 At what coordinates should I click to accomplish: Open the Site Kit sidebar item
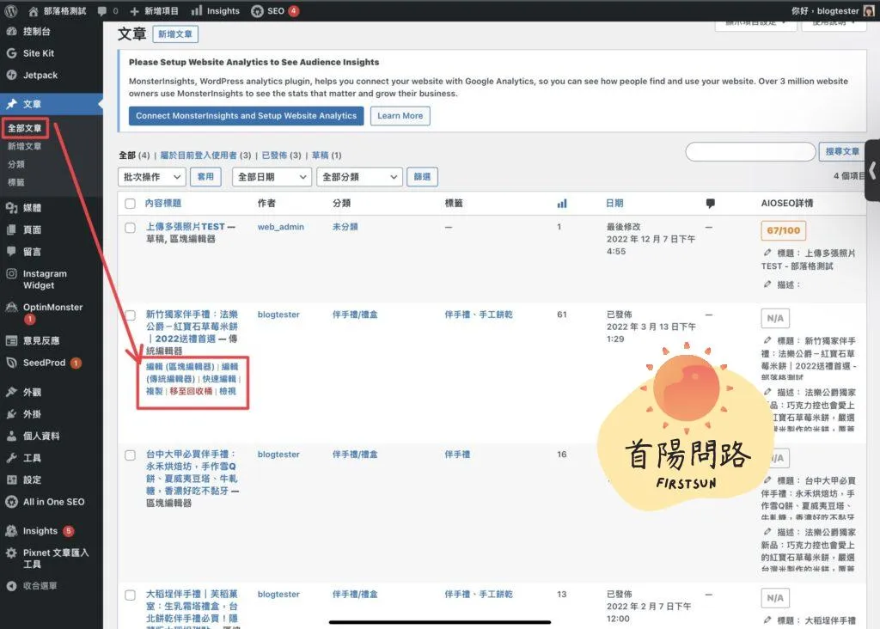38,53
